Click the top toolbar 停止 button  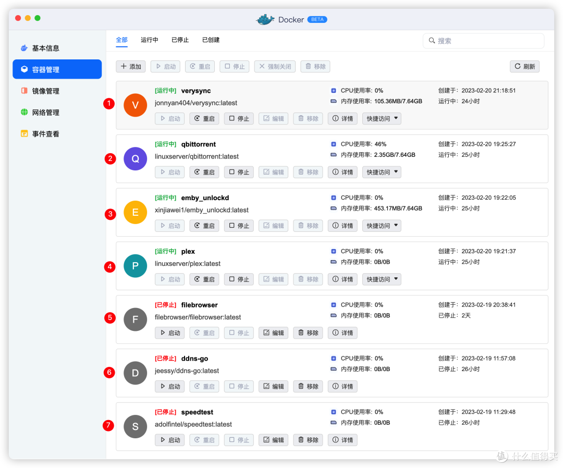coord(235,66)
